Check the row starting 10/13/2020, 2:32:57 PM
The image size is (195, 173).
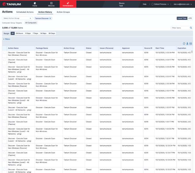pyautogui.click(x=5, y=107)
